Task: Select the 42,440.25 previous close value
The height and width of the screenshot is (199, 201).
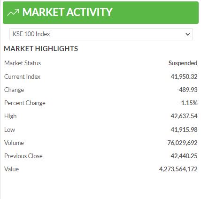Action: tap(184, 156)
